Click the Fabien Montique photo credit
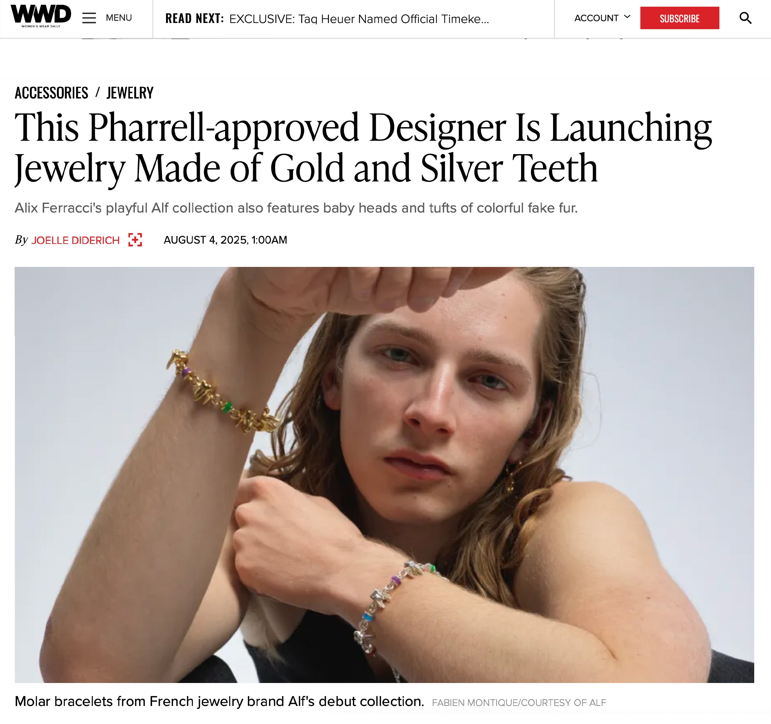Viewport: 771px width, 724px height. [519, 703]
